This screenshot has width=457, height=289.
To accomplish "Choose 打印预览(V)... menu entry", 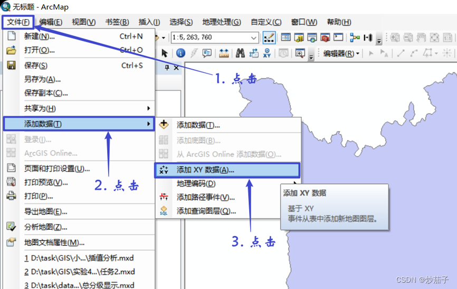I will [x=79, y=182].
